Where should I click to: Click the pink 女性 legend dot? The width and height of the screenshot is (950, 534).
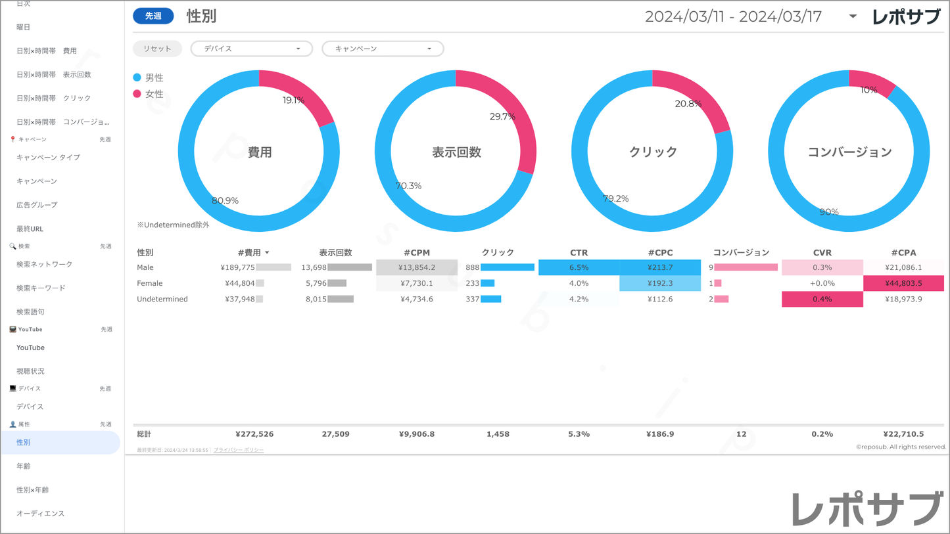[x=137, y=94]
